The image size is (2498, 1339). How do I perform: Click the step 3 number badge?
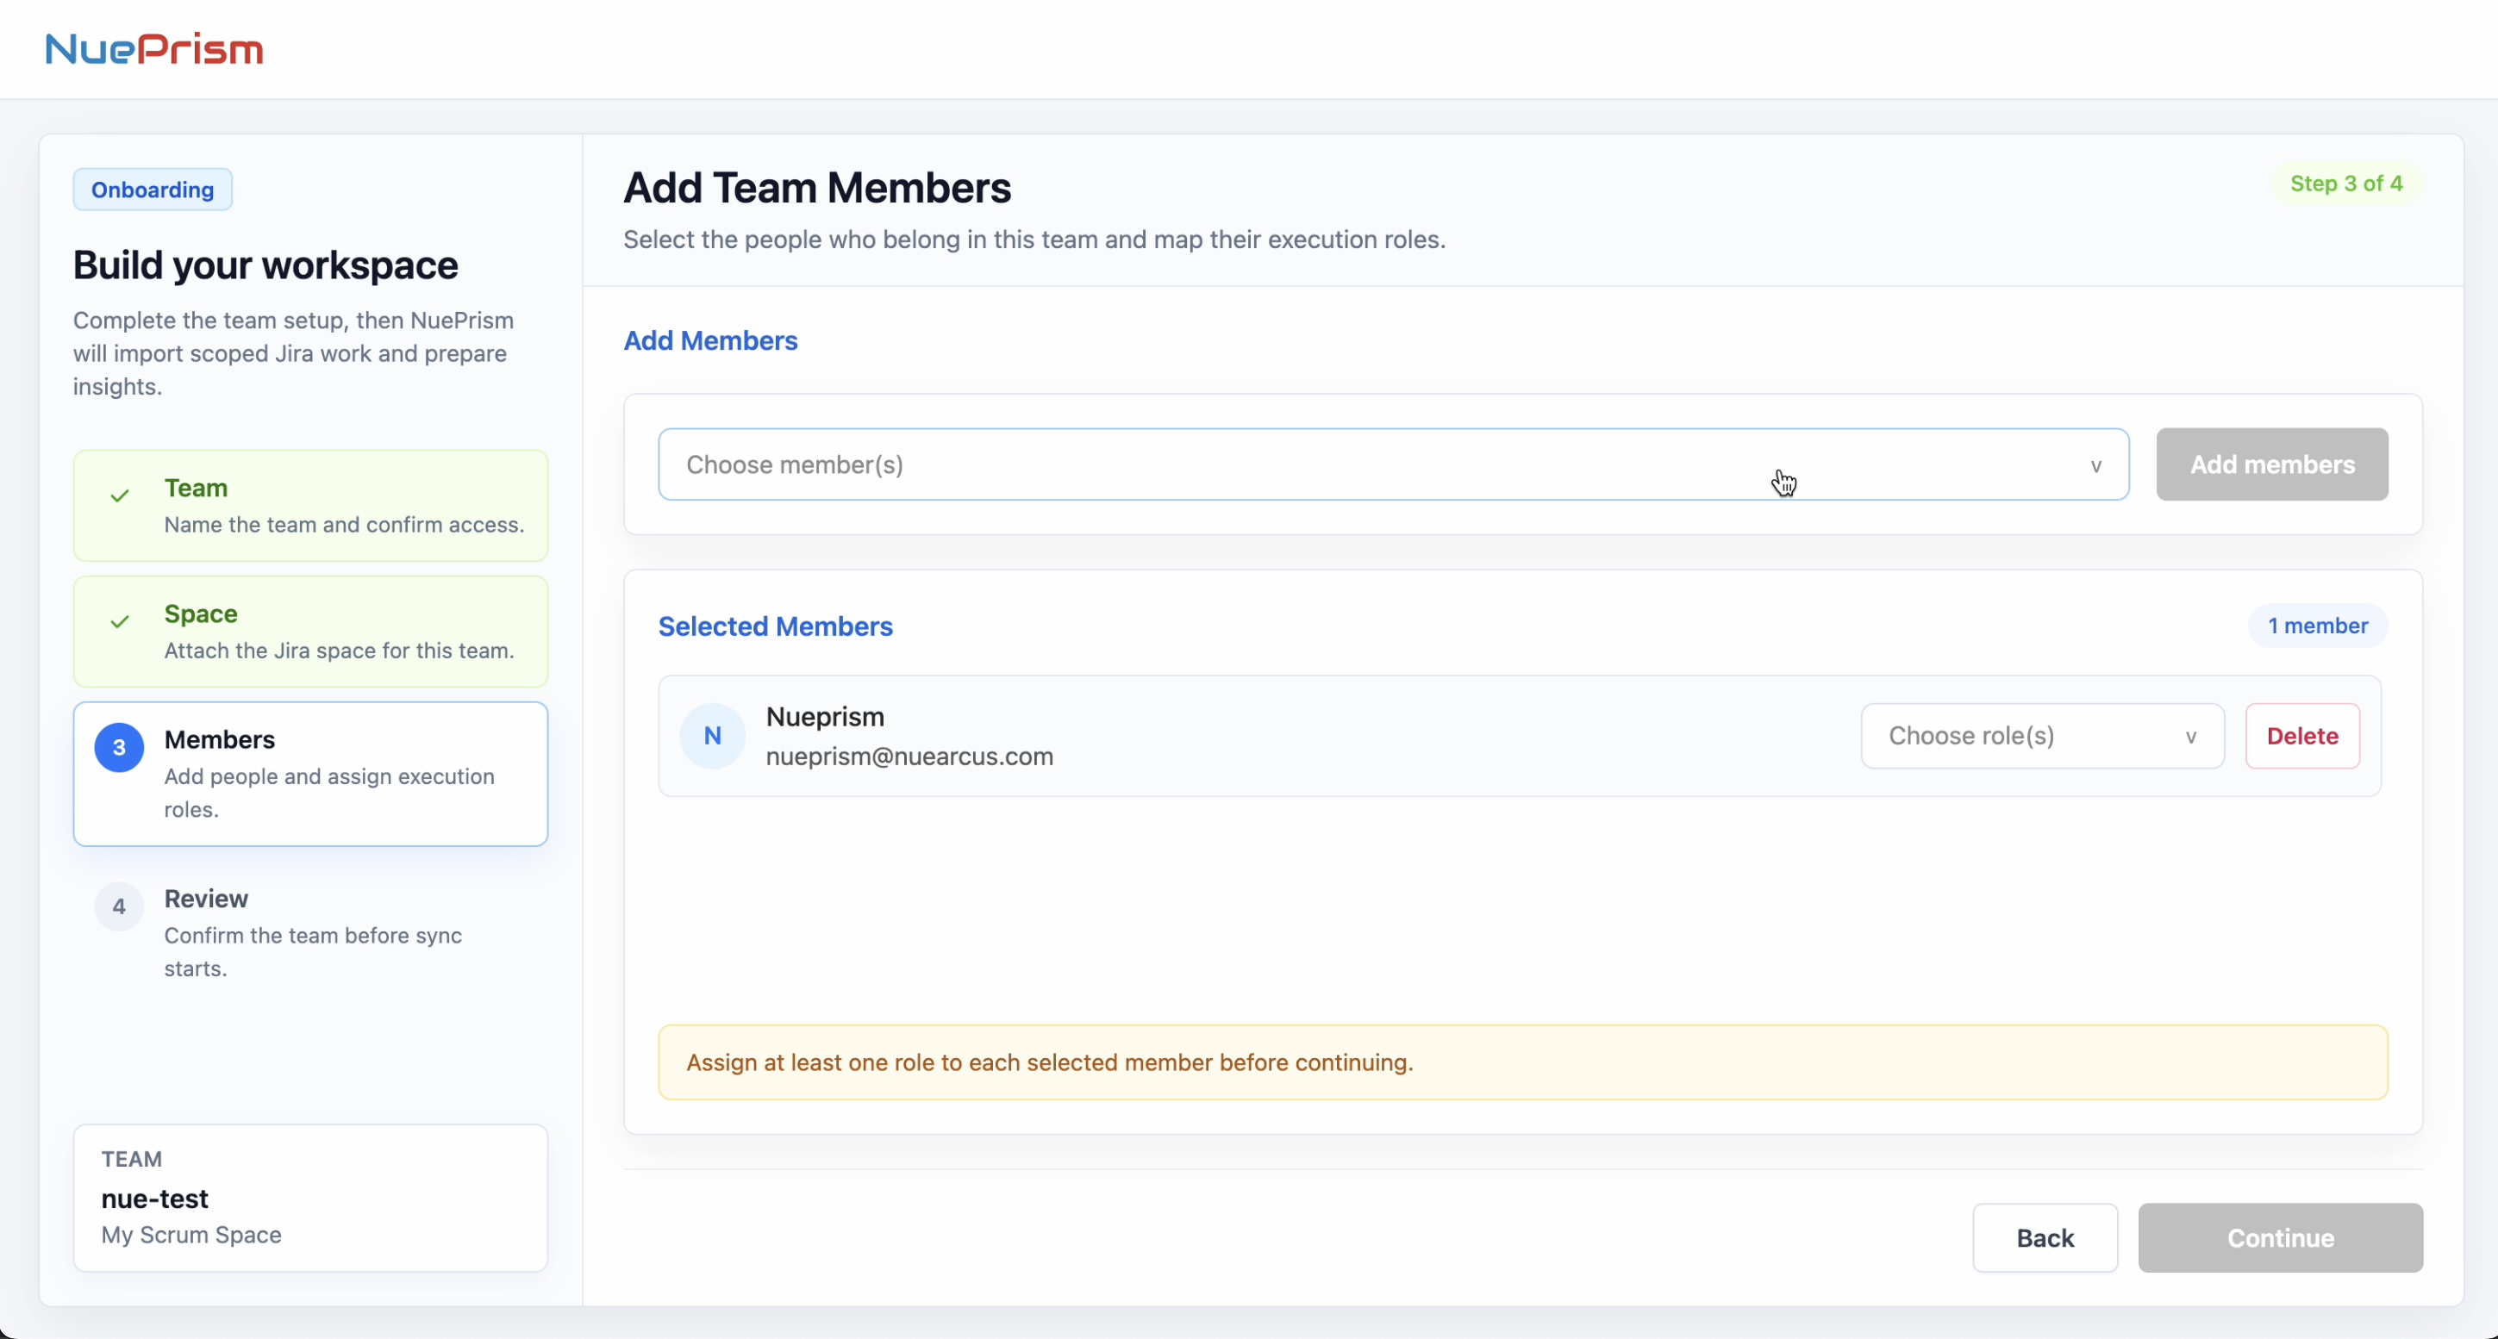(x=119, y=748)
